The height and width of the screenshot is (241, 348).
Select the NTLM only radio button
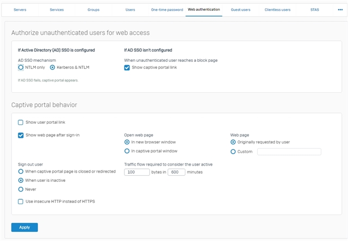(21, 67)
